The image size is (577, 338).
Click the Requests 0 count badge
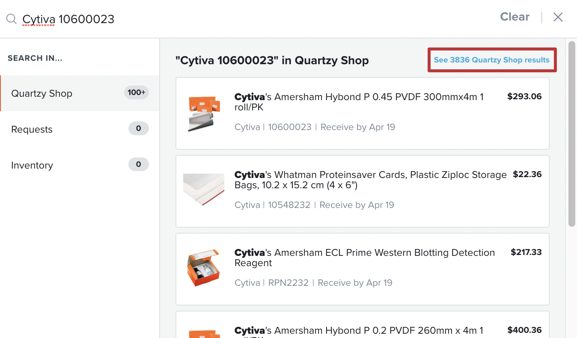(138, 128)
